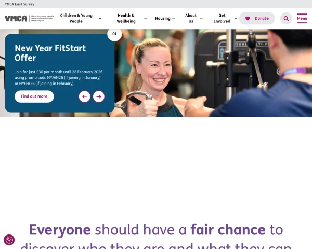
Task: Click New Year FitStart Offer heading
Action: pyautogui.click(x=50, y=53)
